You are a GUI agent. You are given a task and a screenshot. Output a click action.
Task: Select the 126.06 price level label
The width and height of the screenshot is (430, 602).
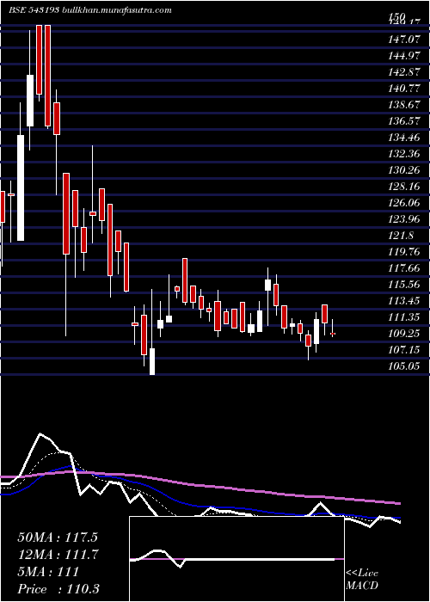coord(404,203)
